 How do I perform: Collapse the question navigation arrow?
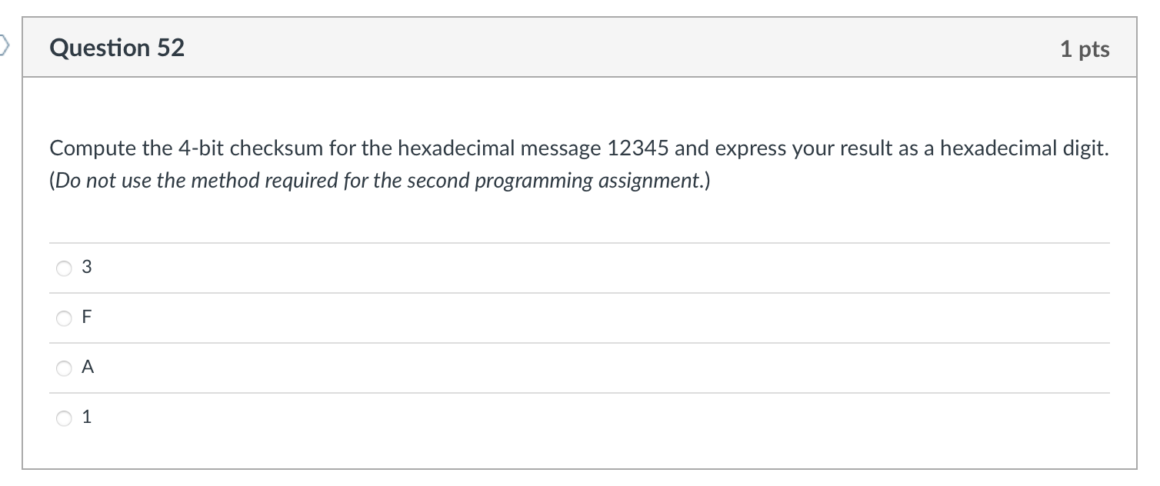pyautogui.click(x=5, y=46)
